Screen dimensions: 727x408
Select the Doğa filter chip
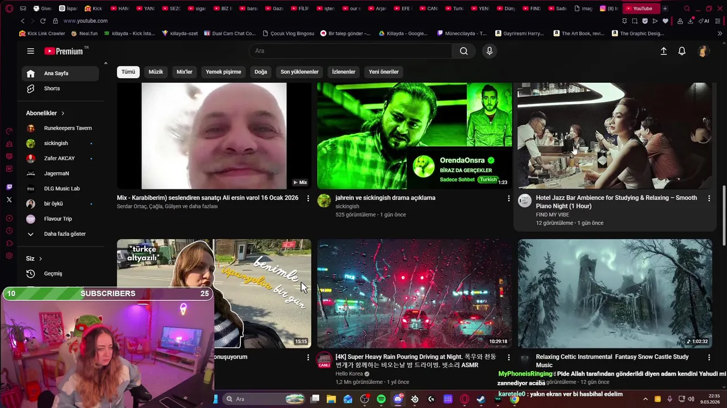coord(261,72)
